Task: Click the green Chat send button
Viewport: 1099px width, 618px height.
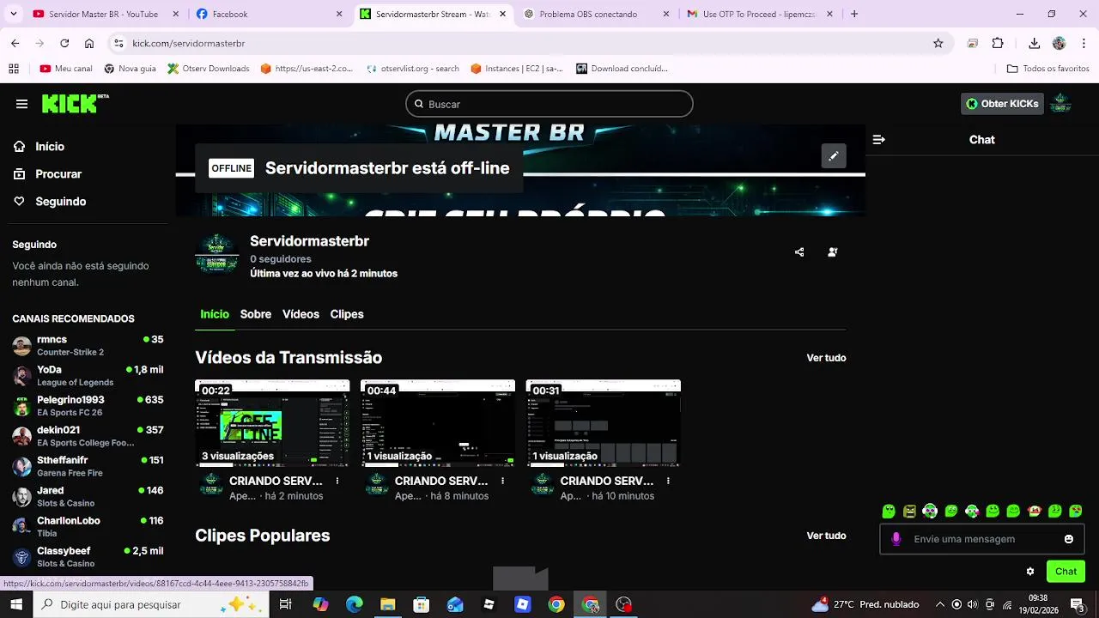Action: pos(1066,572)
